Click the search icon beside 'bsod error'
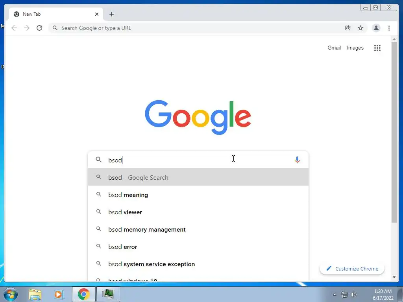Viewport: 403px width, 302px height. [98, 246]
